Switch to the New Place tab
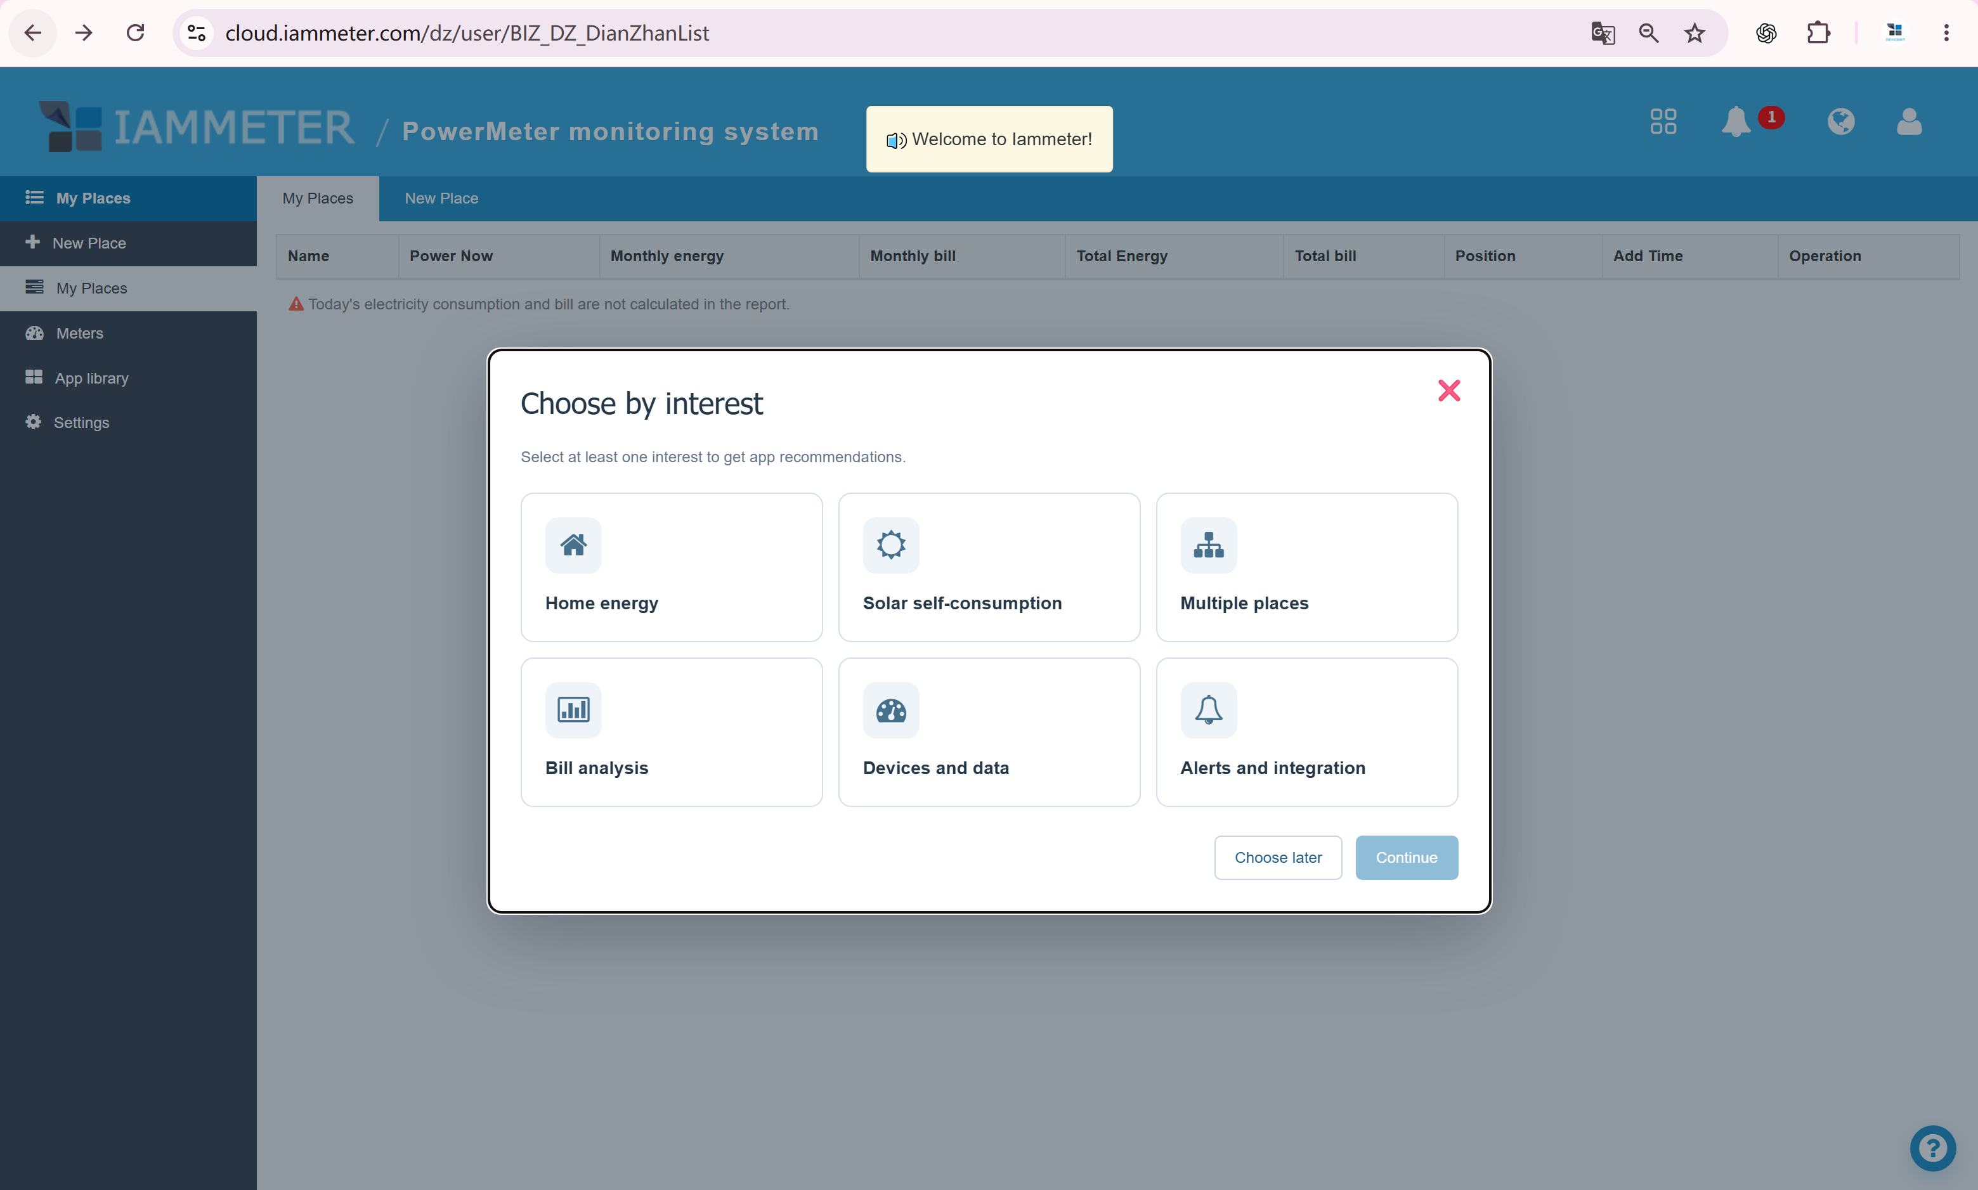 (441, 198)
